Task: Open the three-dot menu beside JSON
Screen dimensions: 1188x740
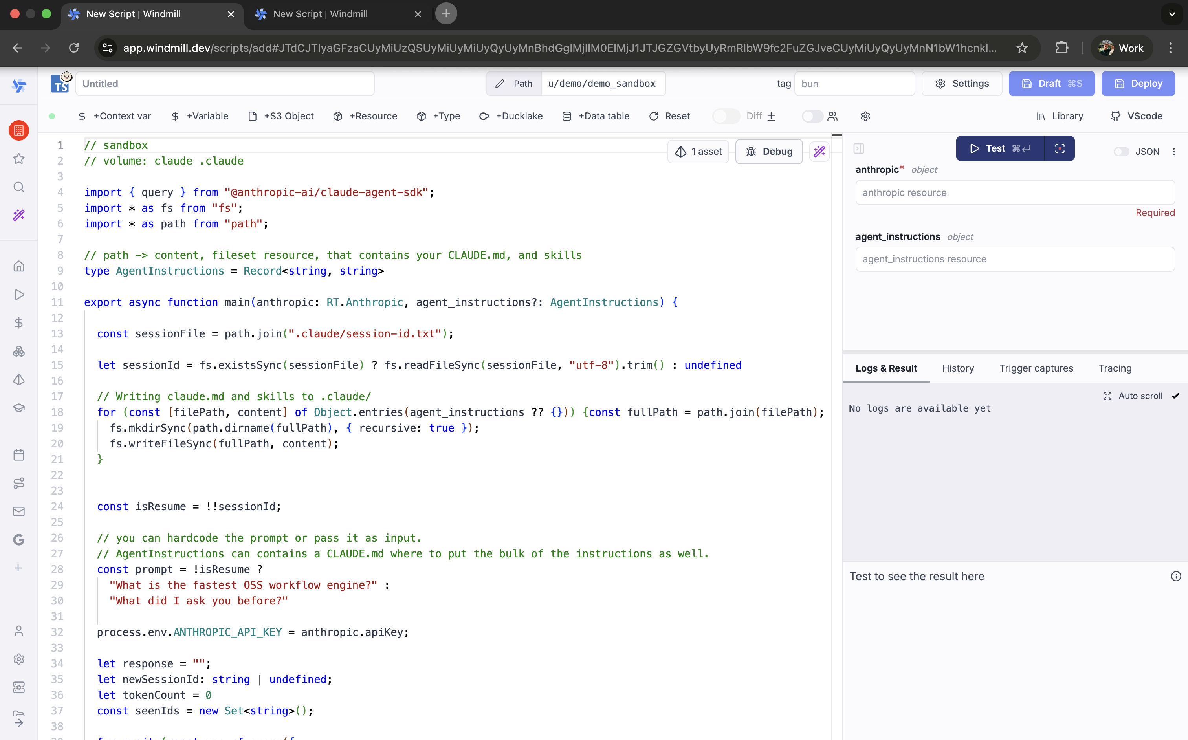Action: [1174, 152]
